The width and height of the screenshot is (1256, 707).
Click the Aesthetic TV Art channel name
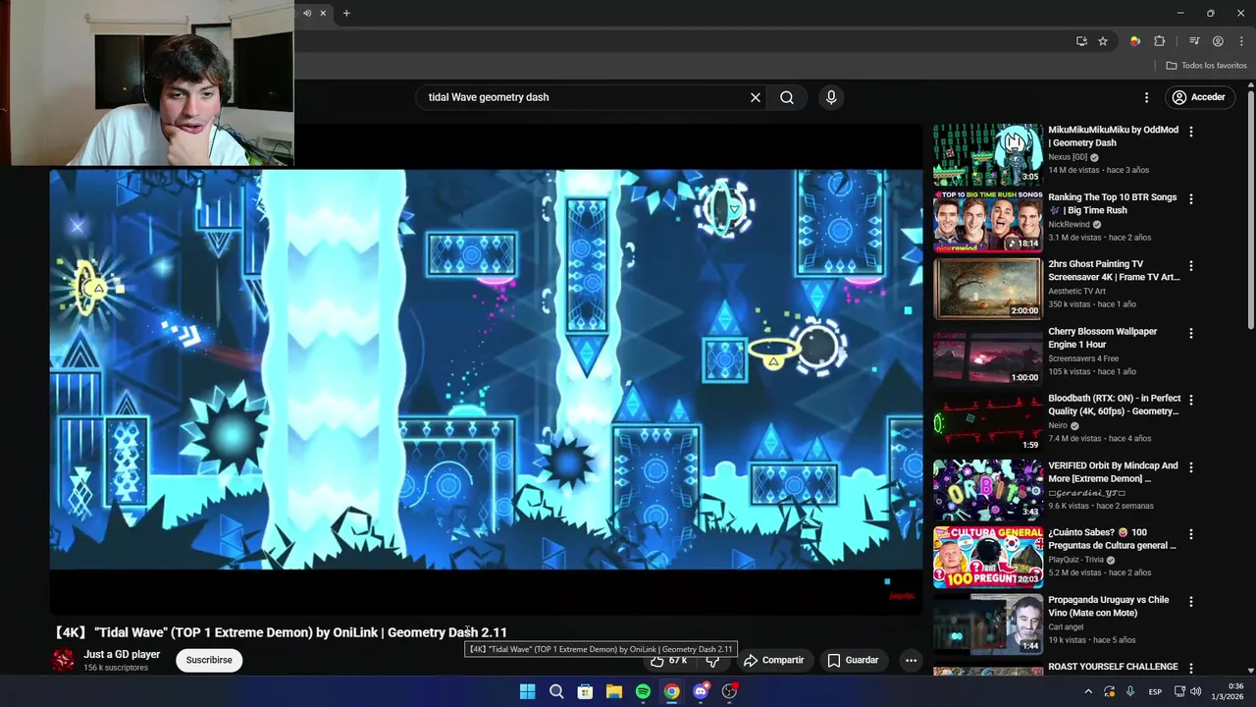pyautogui.click(x=1076, y=291)
